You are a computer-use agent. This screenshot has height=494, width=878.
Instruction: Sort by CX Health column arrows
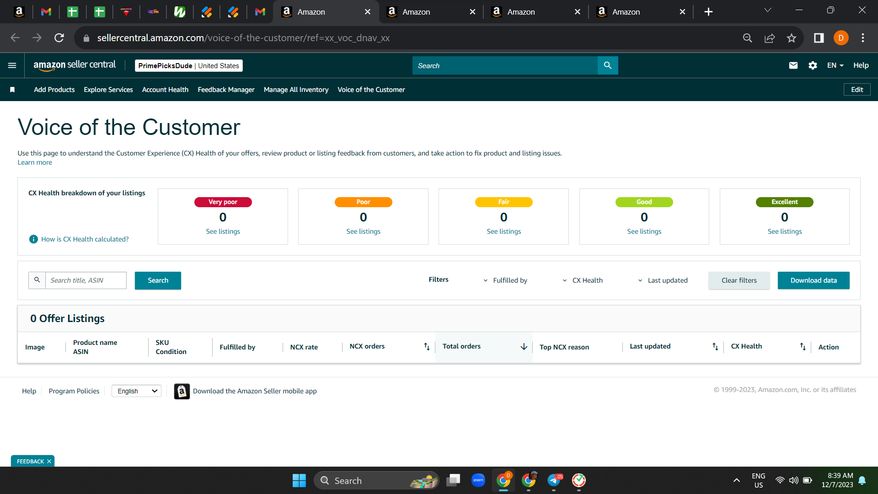coord(803,347)
